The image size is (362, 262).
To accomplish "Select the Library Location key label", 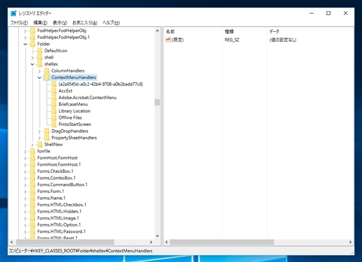I will coord(75,111).
